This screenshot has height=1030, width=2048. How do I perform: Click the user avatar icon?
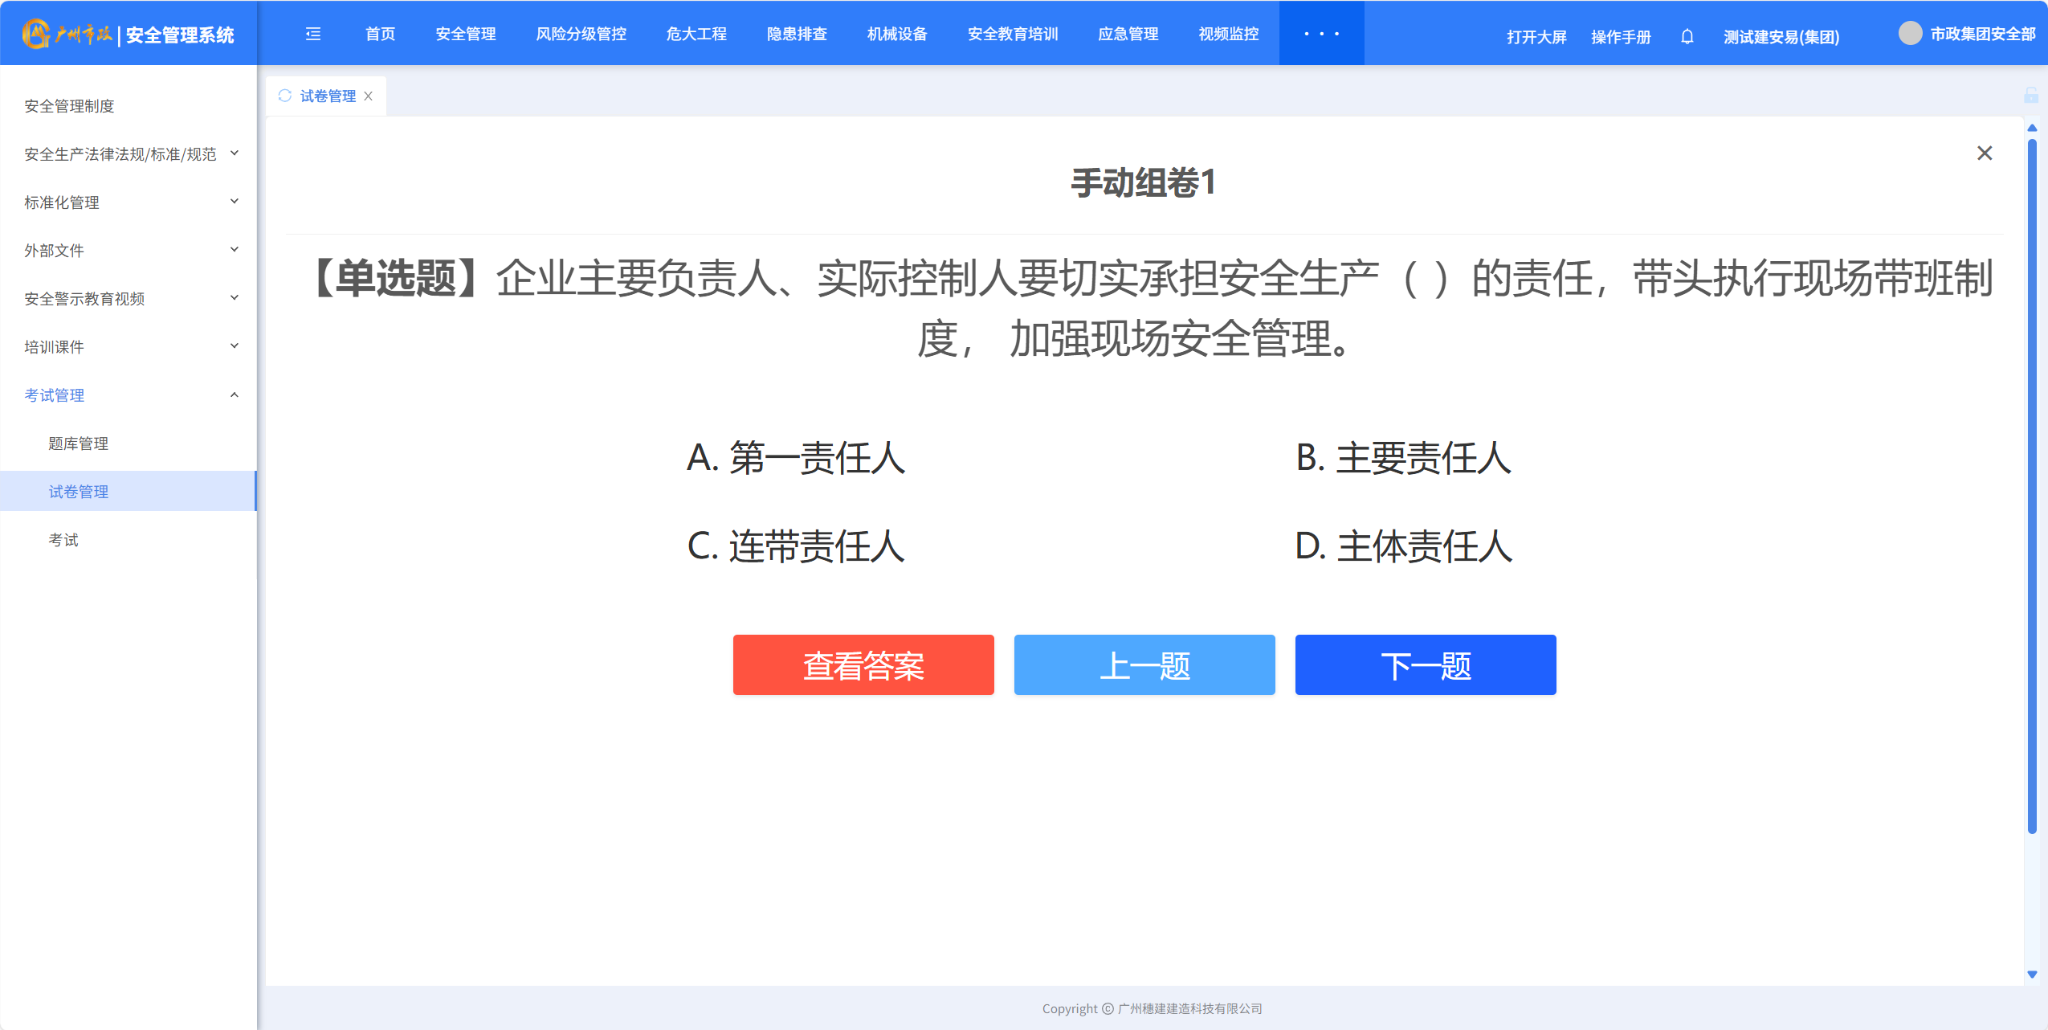(x=1910, y=34)
